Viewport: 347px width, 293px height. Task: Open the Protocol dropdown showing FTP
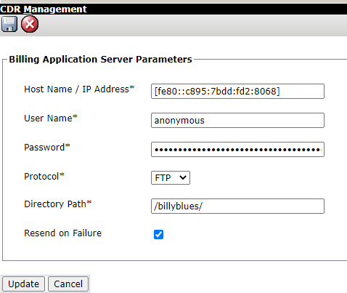tap(171, 177)
